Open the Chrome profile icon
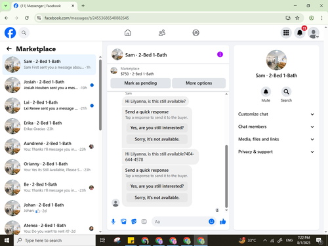Screen dimensions: 328x246 tap(312, 18)
